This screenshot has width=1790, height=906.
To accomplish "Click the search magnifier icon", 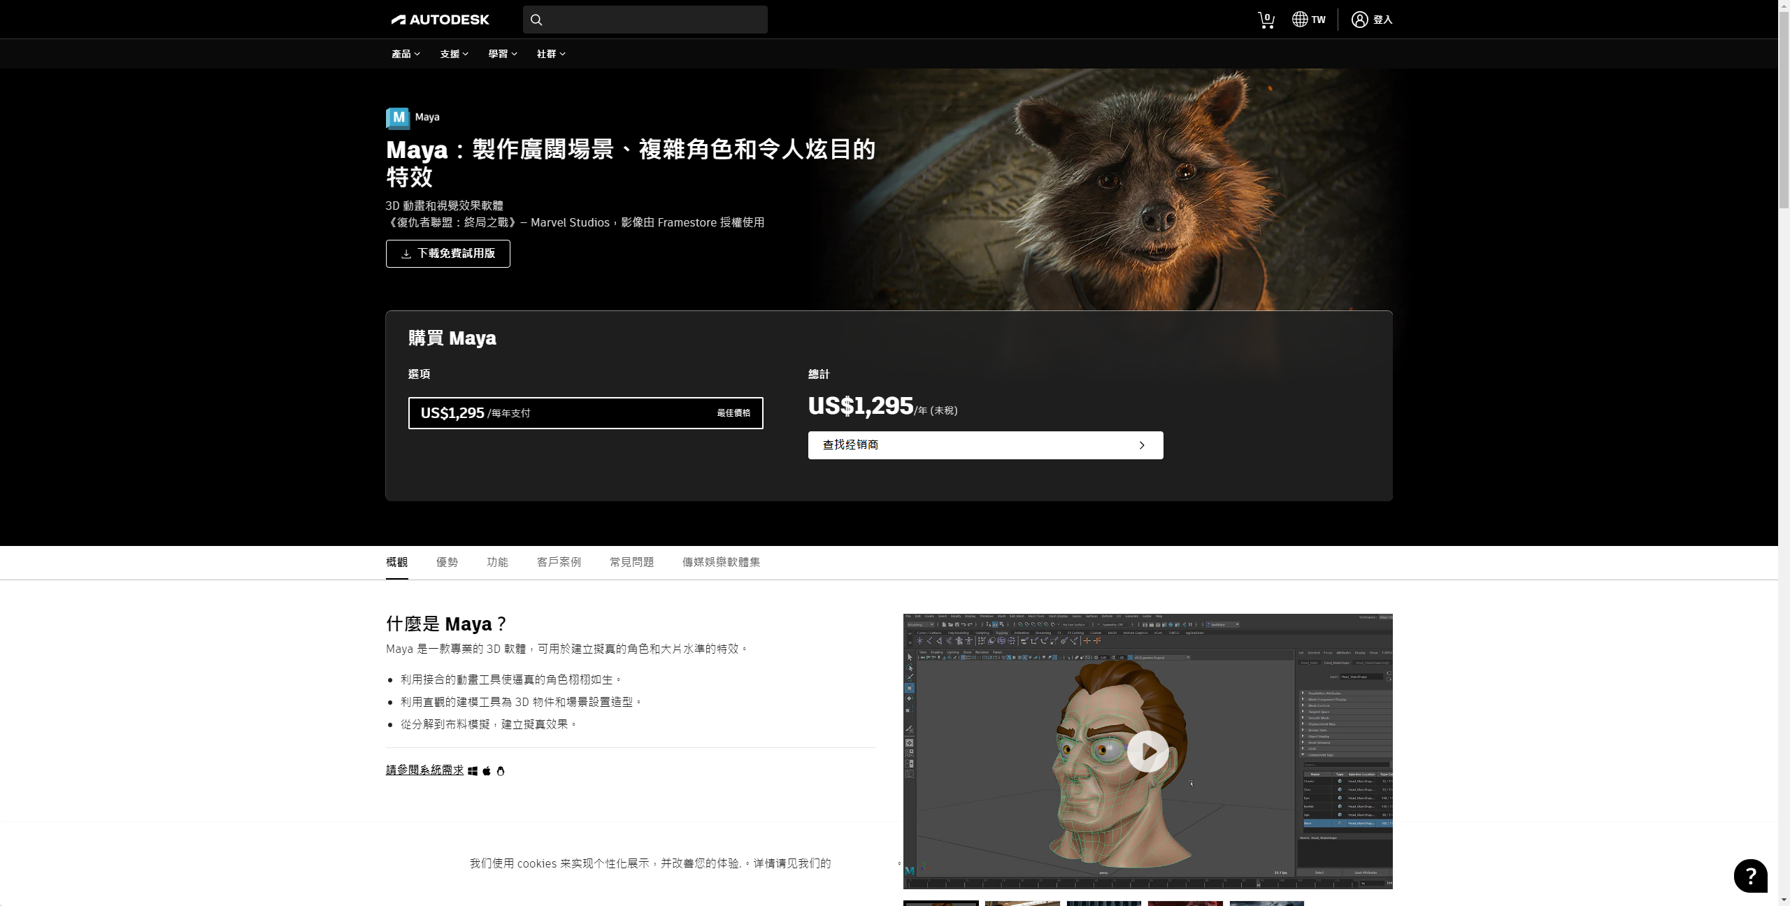I will click(x=536, y=20).
